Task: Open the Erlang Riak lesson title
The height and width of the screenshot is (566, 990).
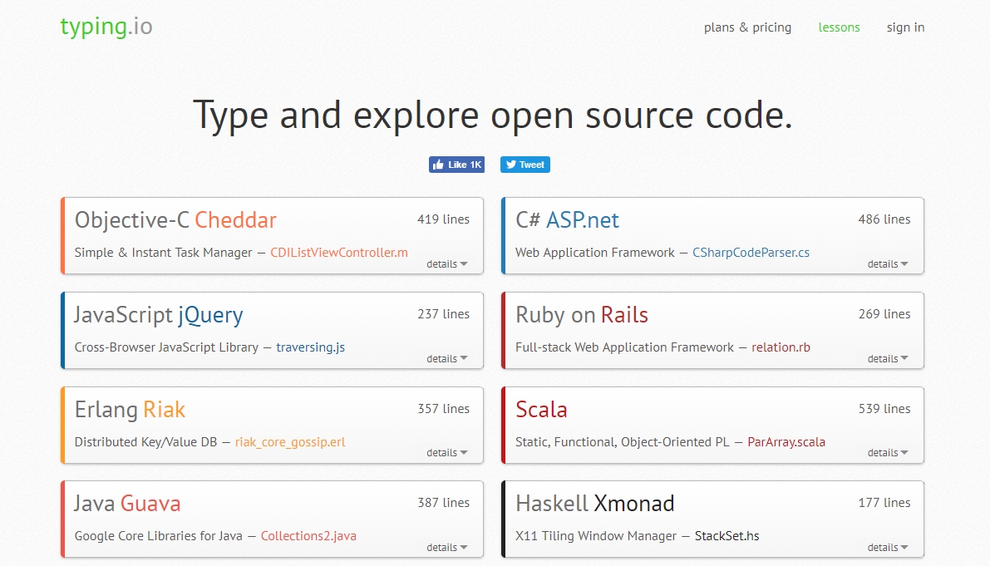Action: click(130, 410)
